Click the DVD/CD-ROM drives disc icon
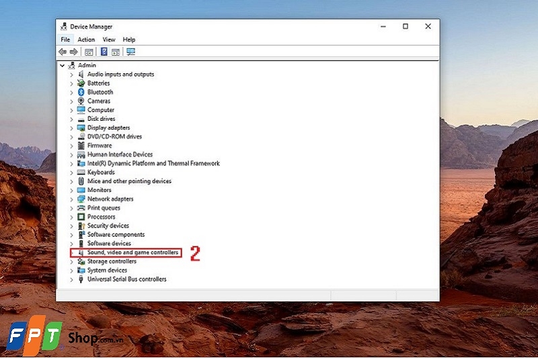The height and width of the screenshot is (358, 538). pos(81,136)
